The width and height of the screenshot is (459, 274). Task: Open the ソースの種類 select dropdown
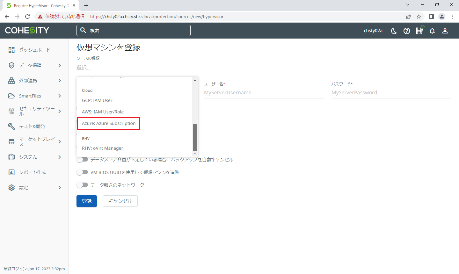[x=137, y=68]
